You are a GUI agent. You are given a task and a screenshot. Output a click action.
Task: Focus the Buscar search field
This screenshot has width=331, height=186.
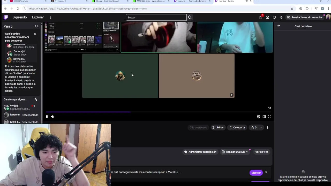(x=156, y=17)
